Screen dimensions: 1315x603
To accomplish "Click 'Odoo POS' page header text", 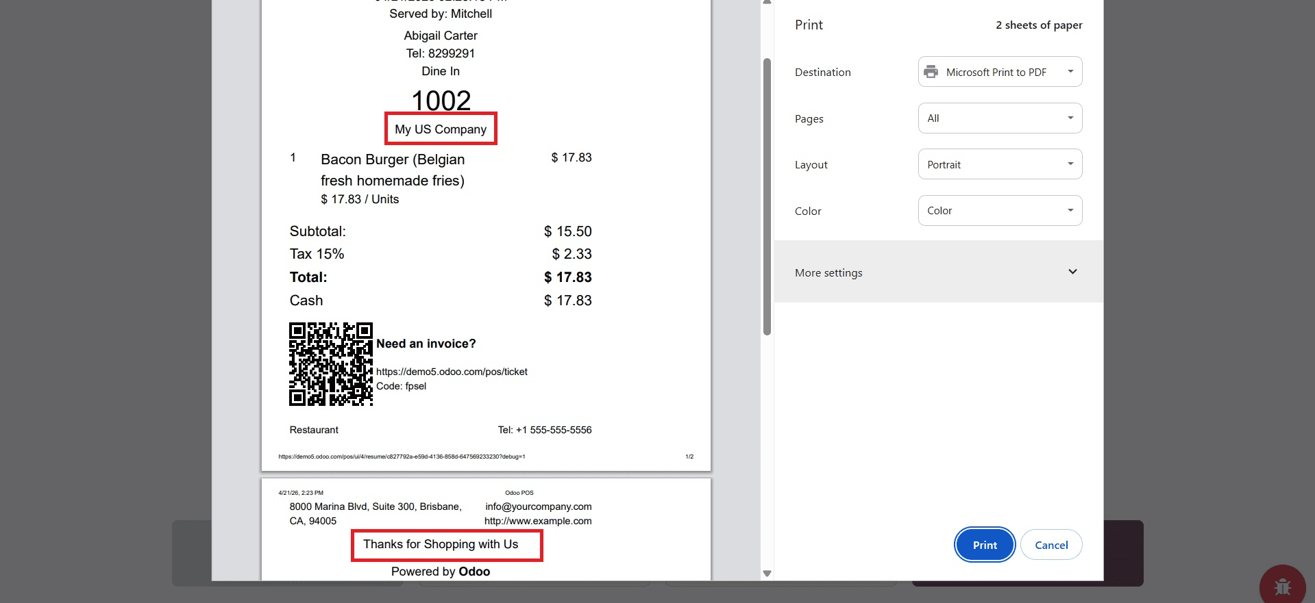I will 519,493.
